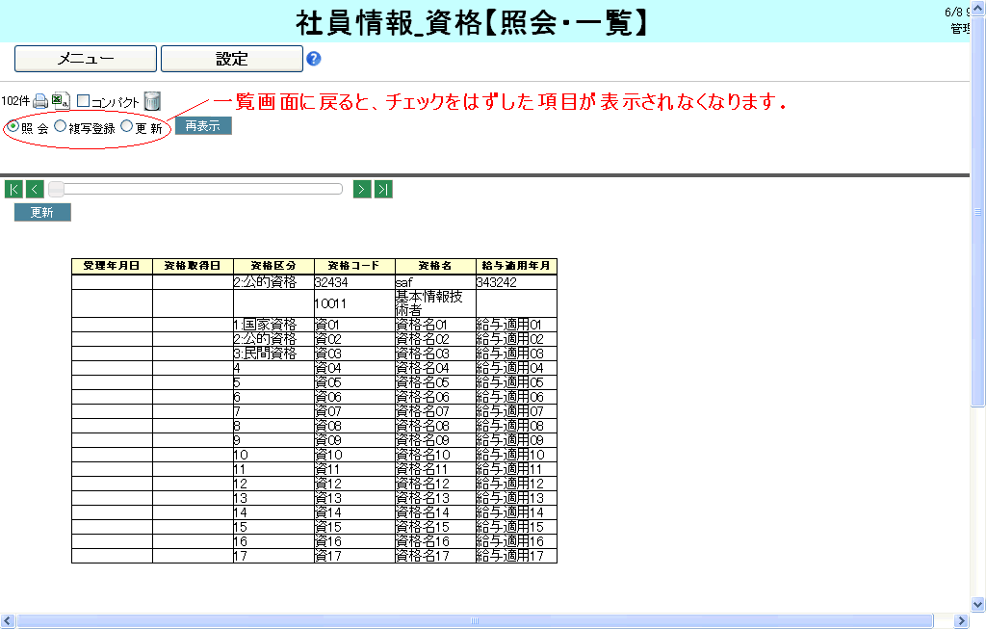Click the メニュー button
Image resolution: width=986 pixels, height=629 pixels.
[86, 59]
